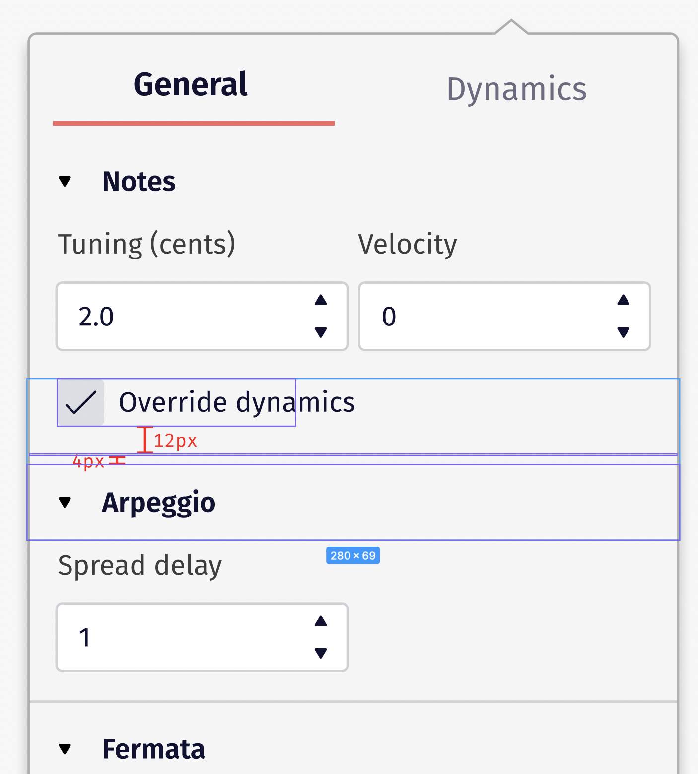Increase the Velocity value using the up arrow
698x774 pixels.
[x=624, y=300]
